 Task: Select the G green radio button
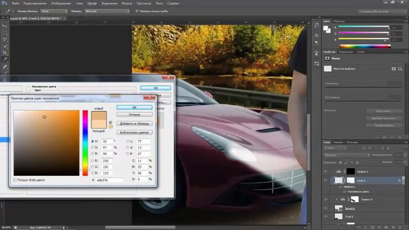[x=93, y=167]
